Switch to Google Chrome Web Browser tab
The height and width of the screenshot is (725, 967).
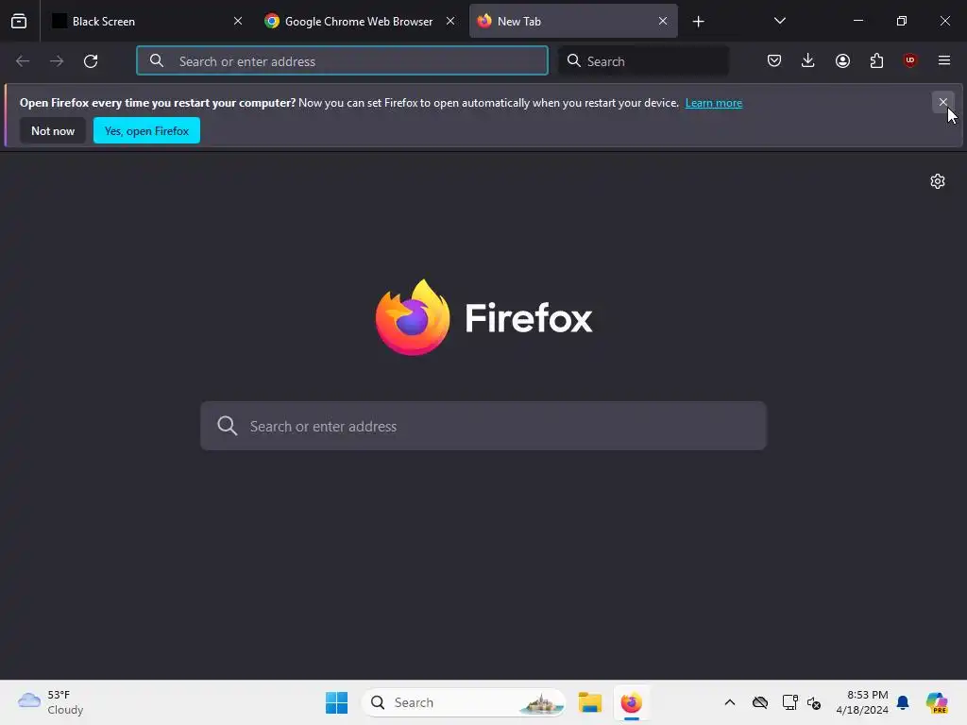[x=359, y=21]
